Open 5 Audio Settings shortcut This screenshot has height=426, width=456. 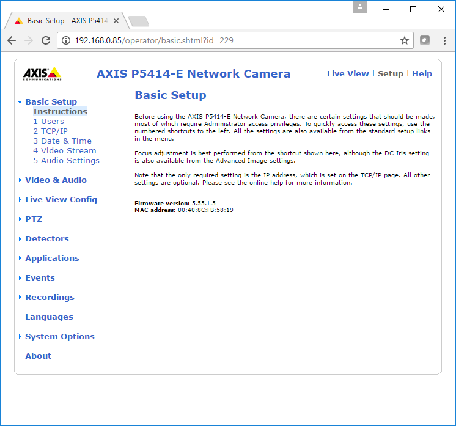pos(66,161)
